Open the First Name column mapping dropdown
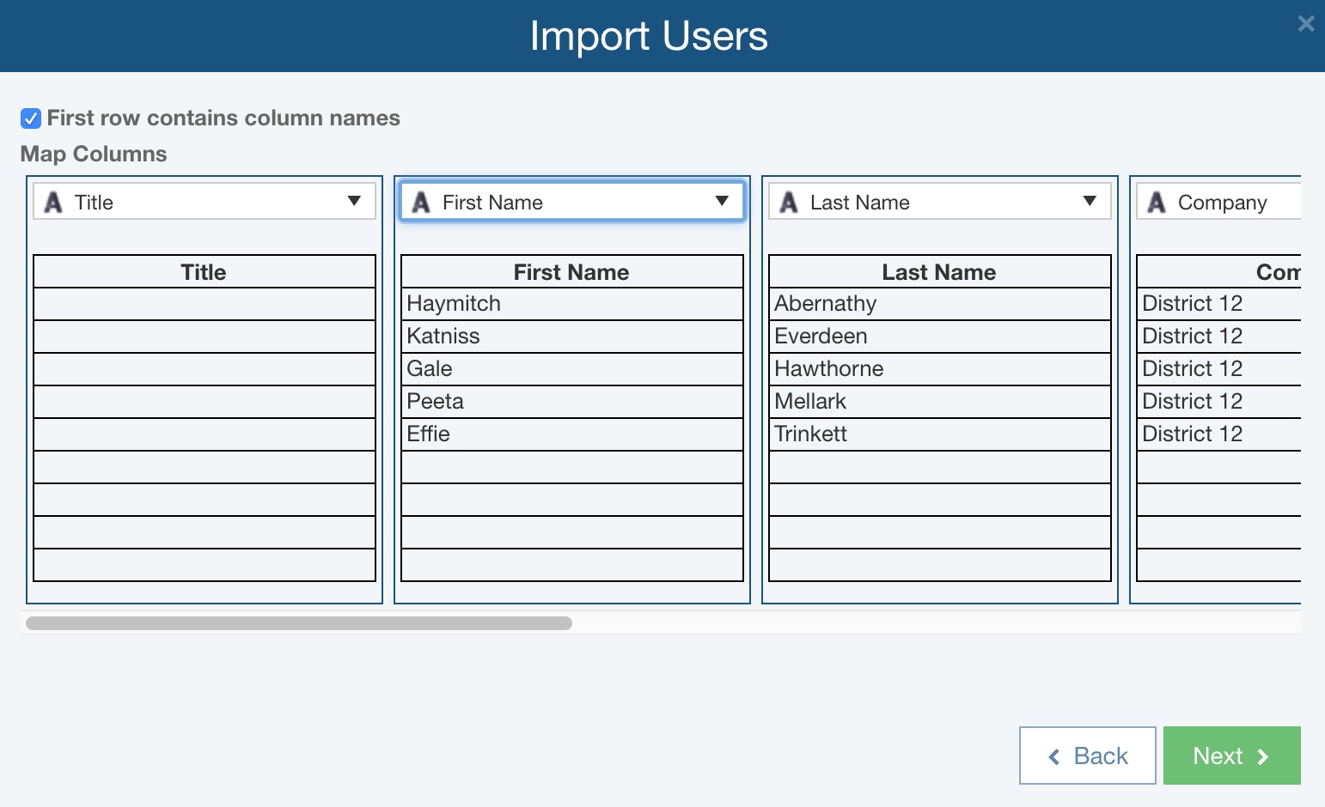This screenshot has width=1325, height=807. [571, 201]
